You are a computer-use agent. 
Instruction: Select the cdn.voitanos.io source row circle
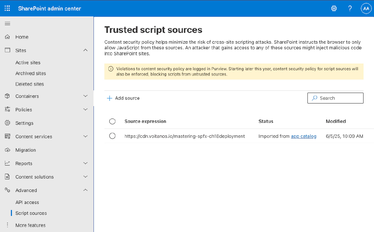tap(112, 136)
